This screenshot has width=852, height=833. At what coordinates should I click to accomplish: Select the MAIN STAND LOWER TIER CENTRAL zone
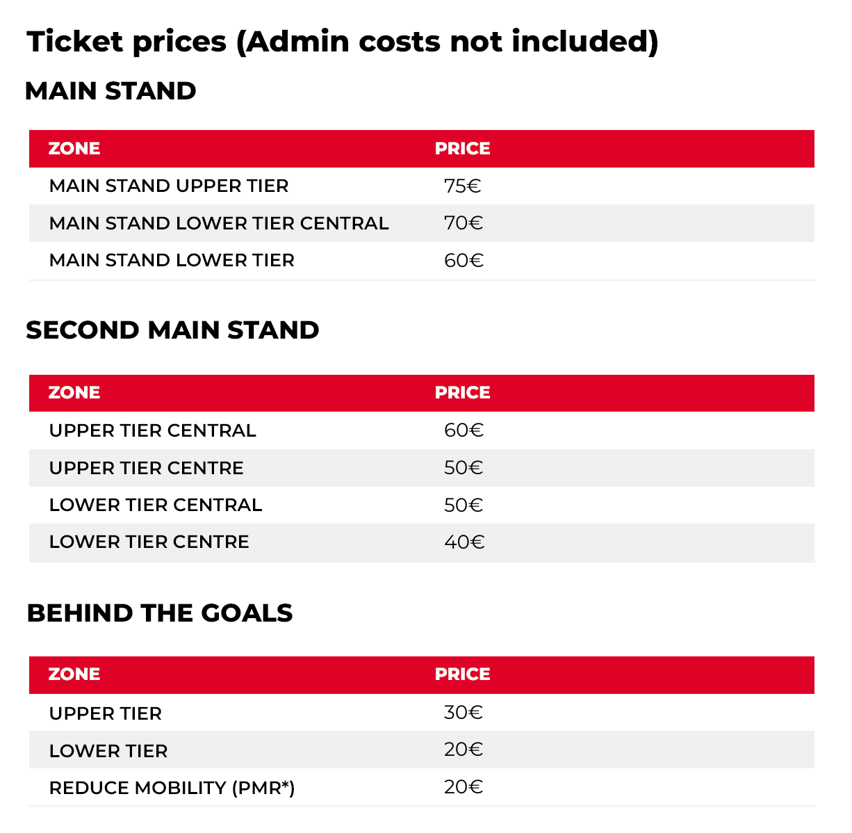click(219, 223)
